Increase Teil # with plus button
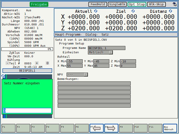The image size is (179, 134). click(x=37, y=63)
